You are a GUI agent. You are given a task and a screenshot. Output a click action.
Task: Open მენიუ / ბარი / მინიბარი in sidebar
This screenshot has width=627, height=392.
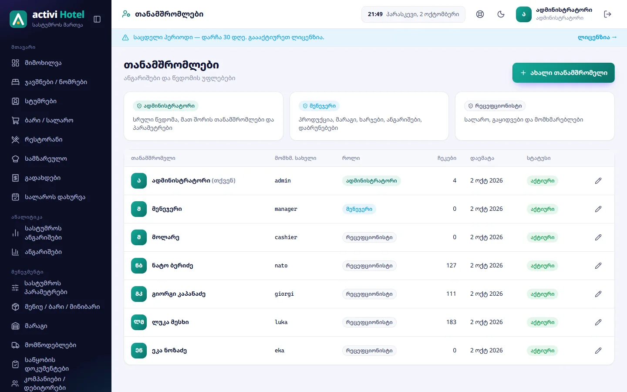point(56,307)
